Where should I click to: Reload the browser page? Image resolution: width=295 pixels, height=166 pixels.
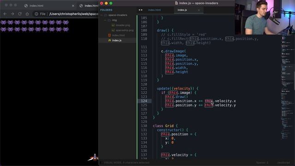(x=20, y=14)
